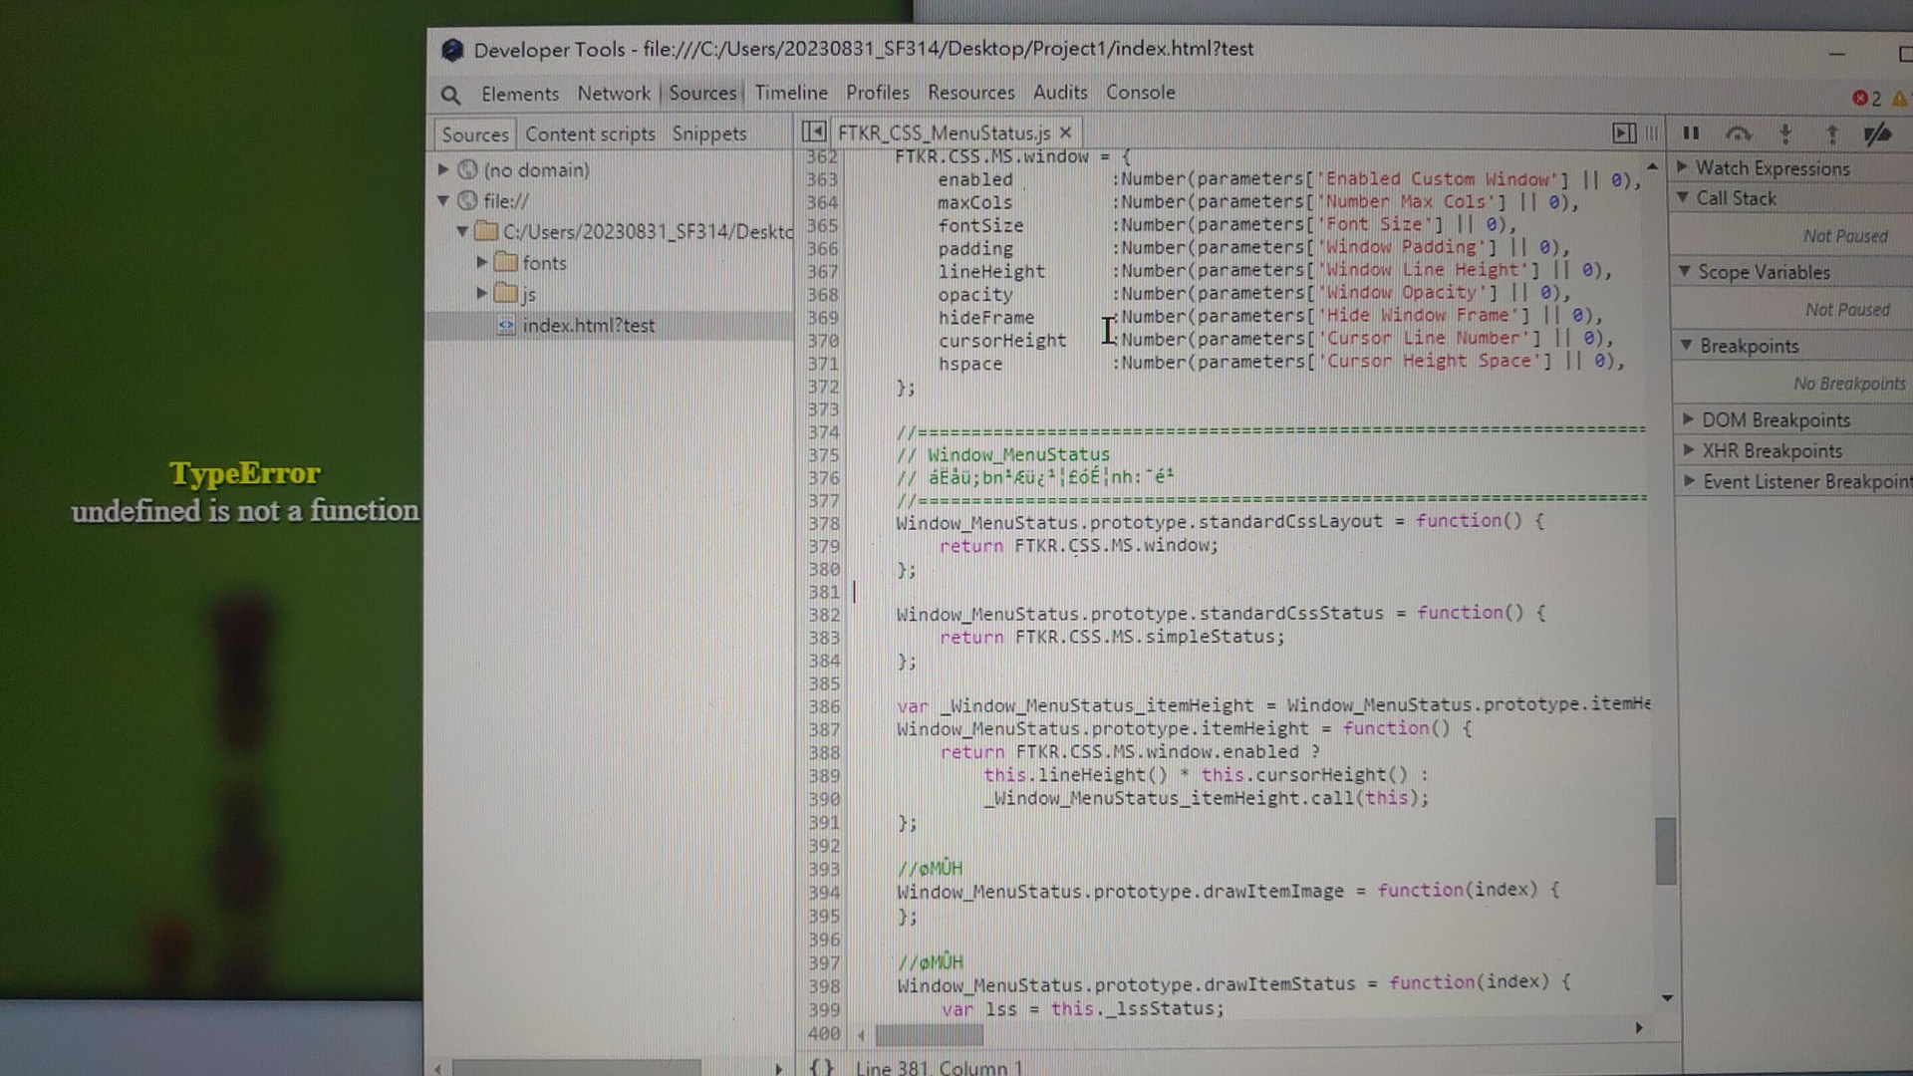The image size is (1913, 1076).
Task: Select index.html?test in file tree
Action: [588, 326]
